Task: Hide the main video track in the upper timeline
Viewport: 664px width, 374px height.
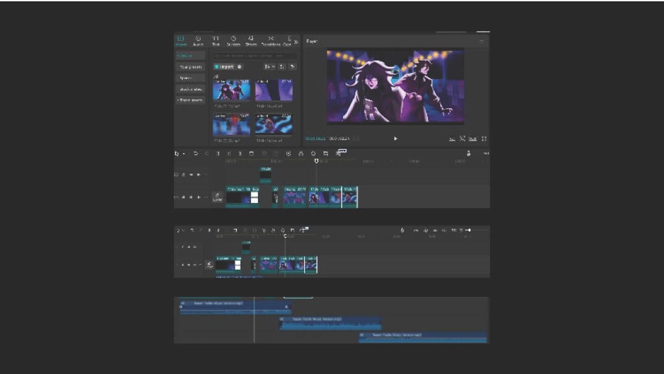Action: point(191,197)
